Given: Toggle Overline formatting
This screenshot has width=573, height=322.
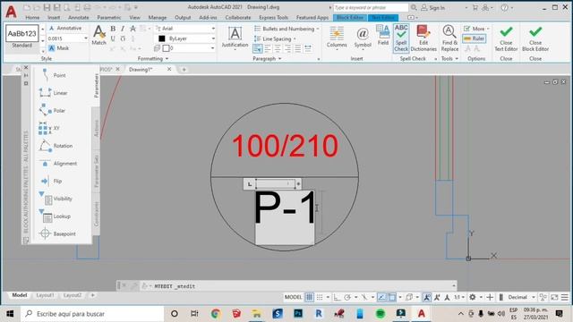Looking at the screenshot, I should click(x=123, y=38).
